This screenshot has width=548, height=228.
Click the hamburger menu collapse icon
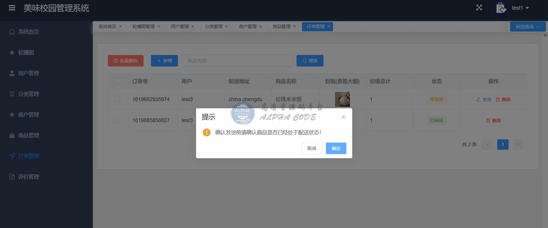pyautogui.click(x=12, y=8)
